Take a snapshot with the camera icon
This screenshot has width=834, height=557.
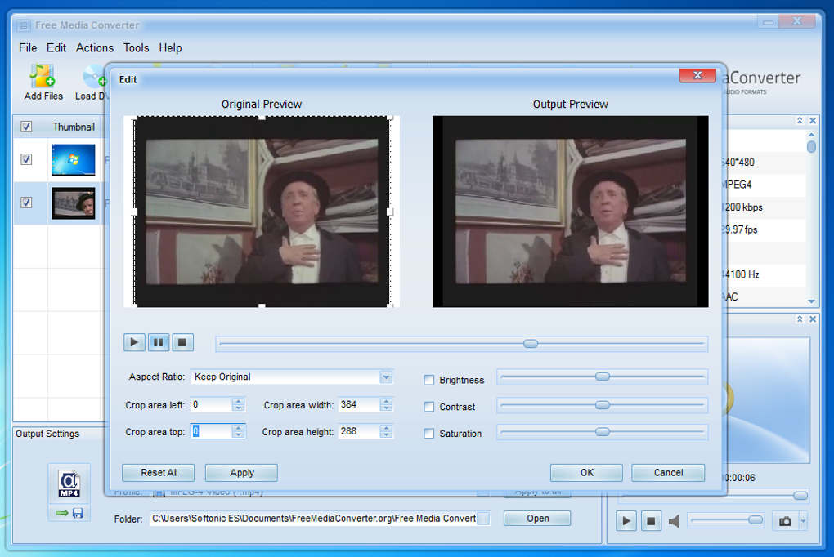coord(785,521)
